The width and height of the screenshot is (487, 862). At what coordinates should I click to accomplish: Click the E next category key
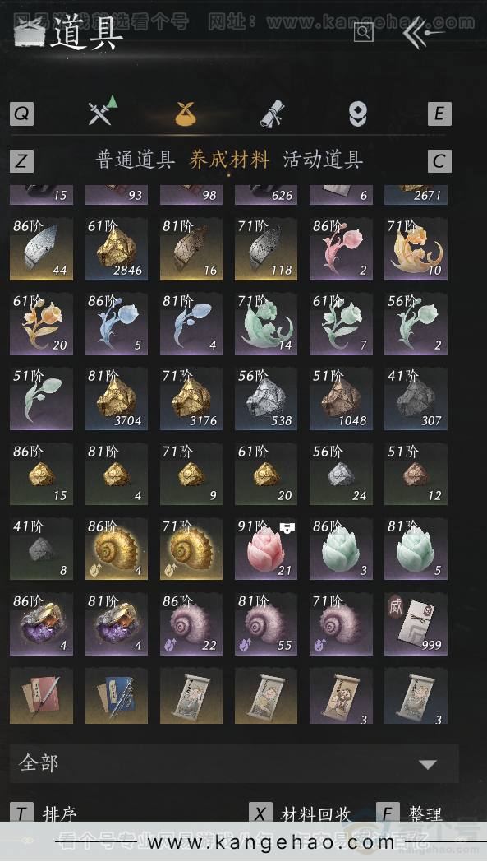point(439,114)
